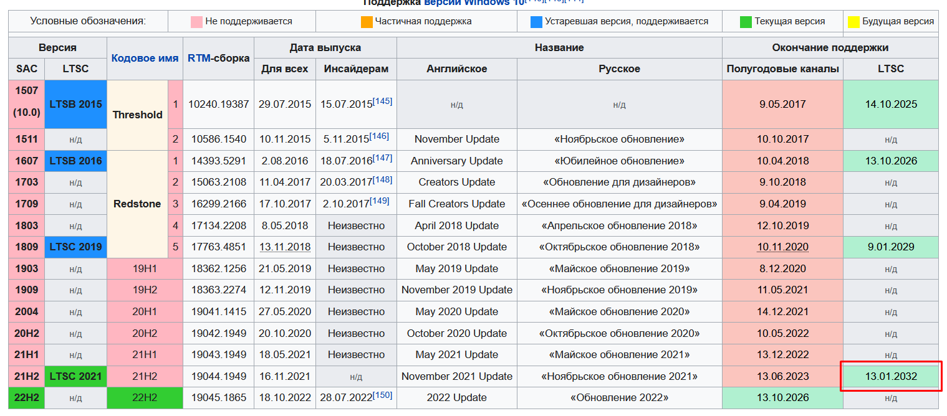Screen dimensions: 947x416
Task: Click insider date 28.07.2022
Action: (x=346, y=398)
